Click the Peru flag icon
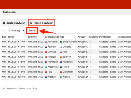The height and width of the screenshot is (98, 131). pyautogui.click(x=46, y=72)
